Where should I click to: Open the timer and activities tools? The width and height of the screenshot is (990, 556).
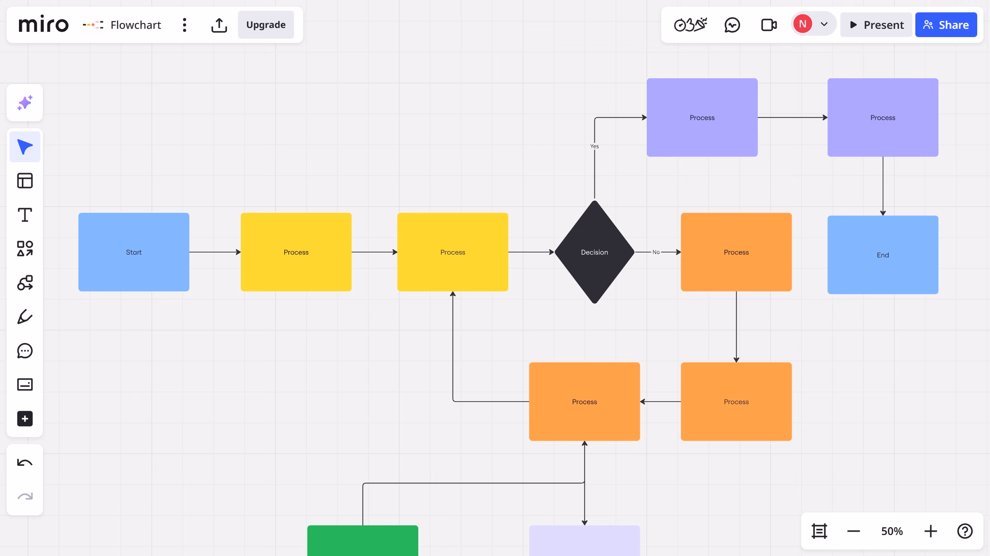click(x=691, y=25)
